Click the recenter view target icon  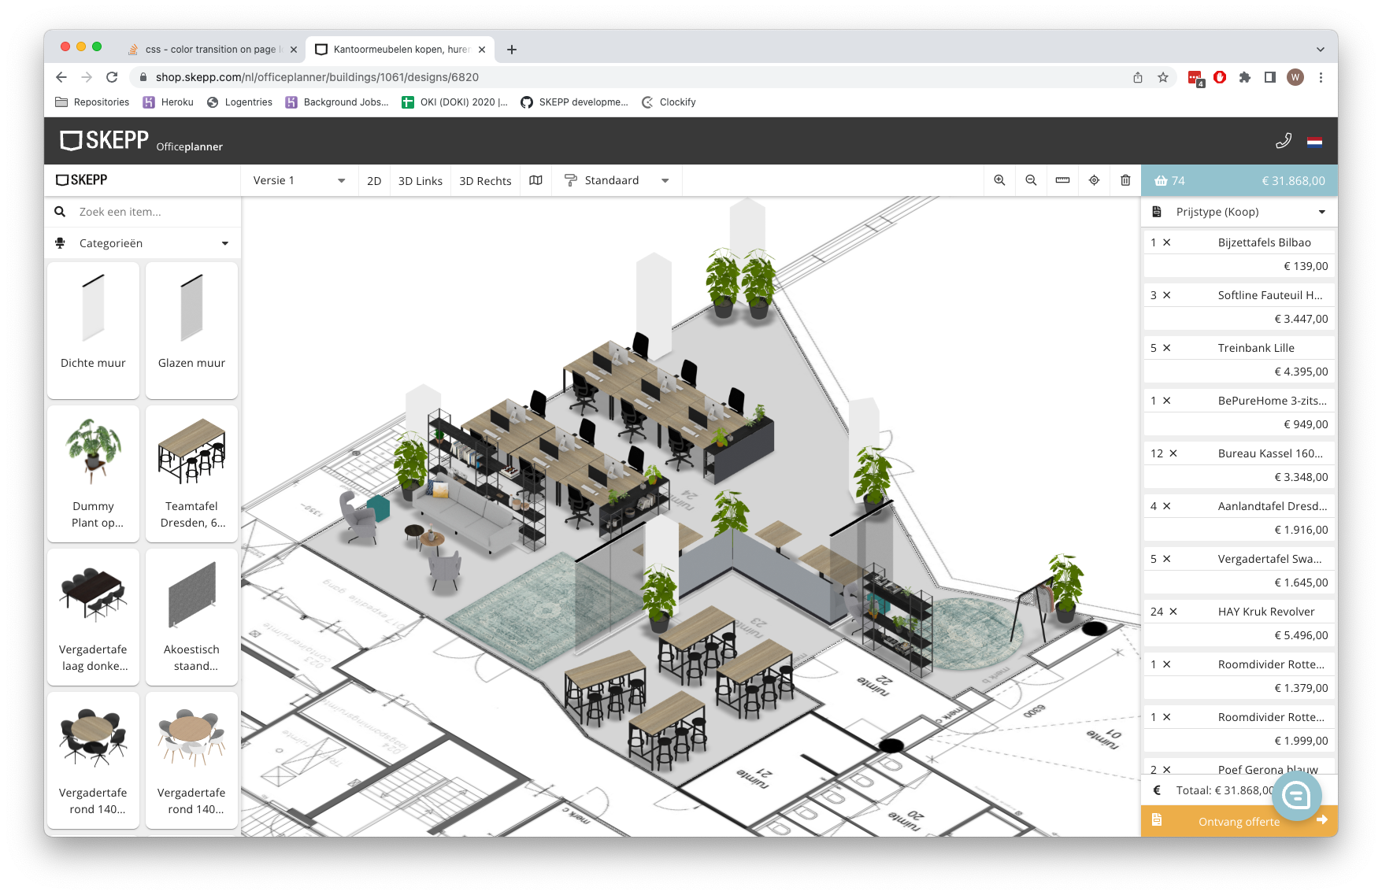[x=1094, y=180]
